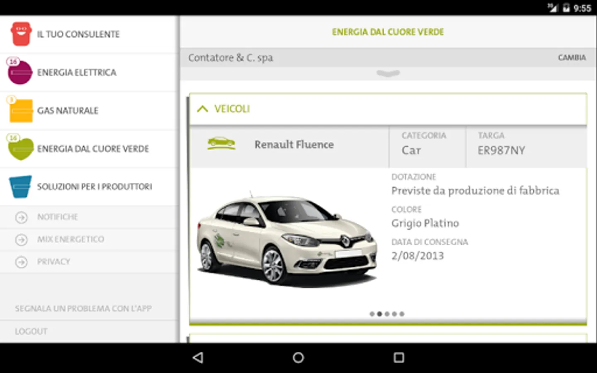Tap status bar clock 9:55
The image size is (597, 373).
(x=582, y=8)
